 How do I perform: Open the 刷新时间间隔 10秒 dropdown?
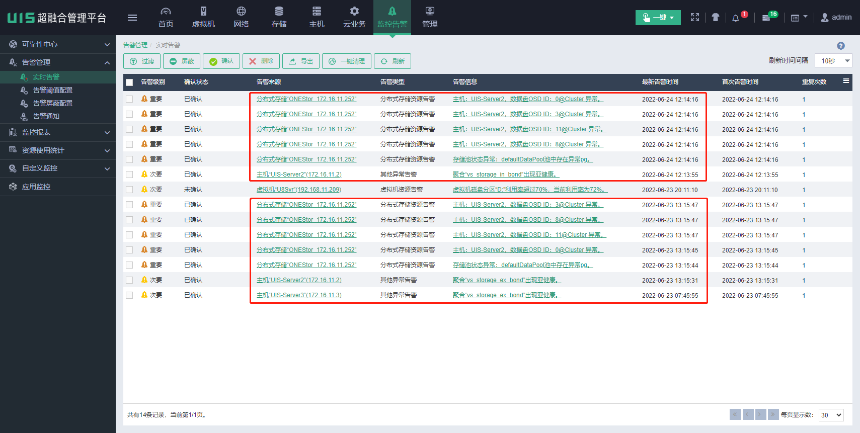(833, 61)
